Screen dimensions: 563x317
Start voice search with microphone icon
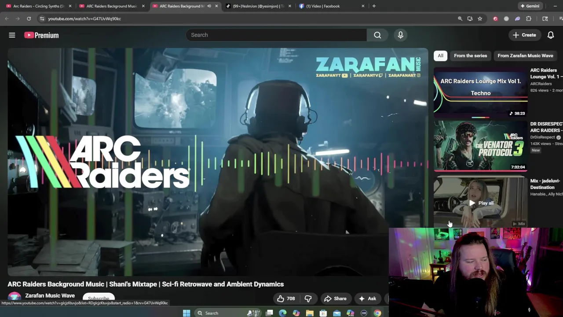coord(400,35)
